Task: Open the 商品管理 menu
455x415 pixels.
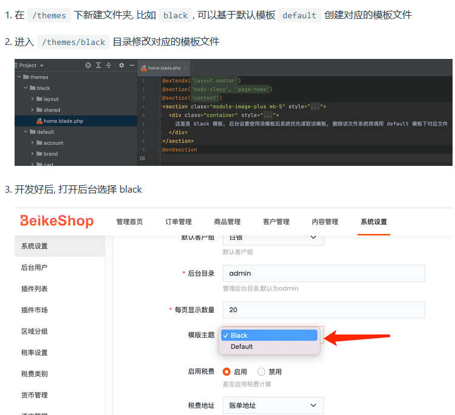Action: pyautogui.click(x=227, y=222)
